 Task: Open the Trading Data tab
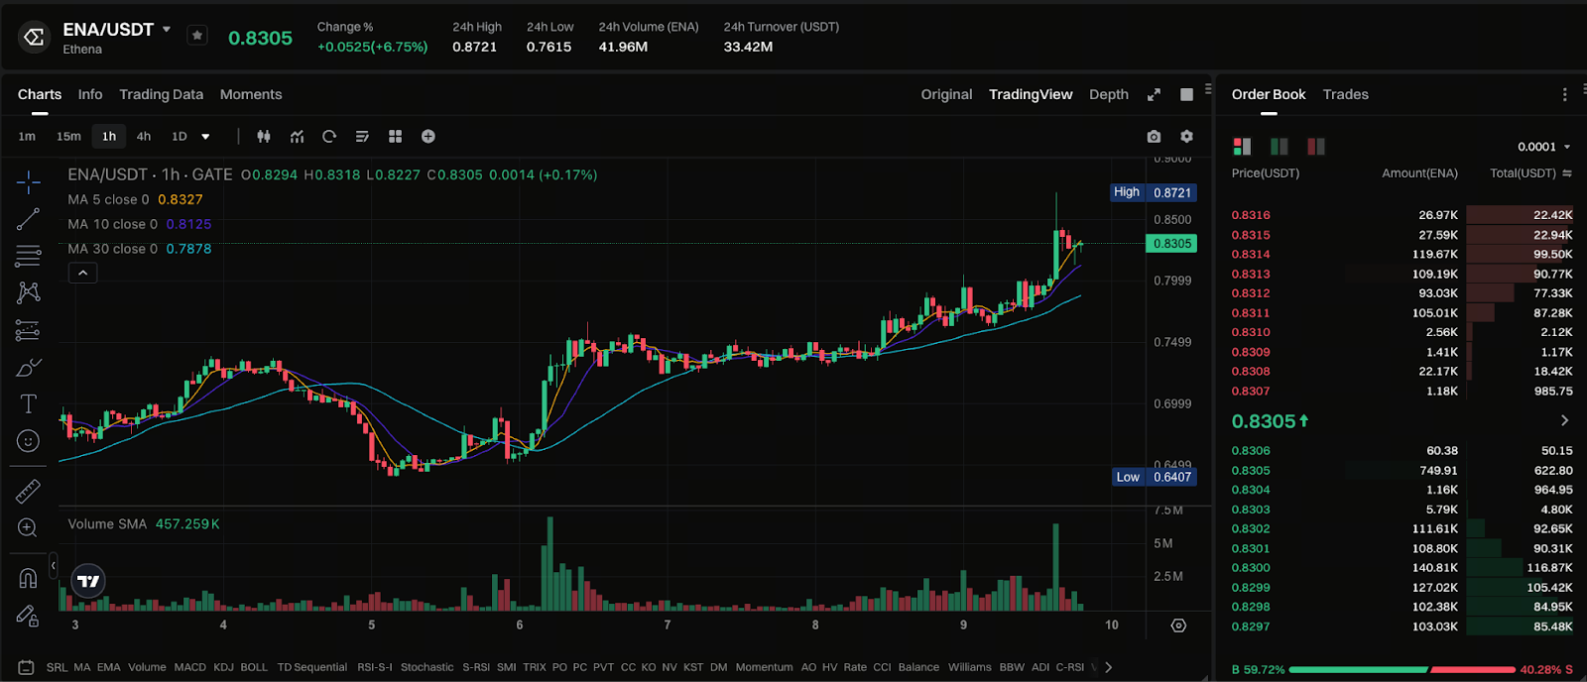point(161,95)
